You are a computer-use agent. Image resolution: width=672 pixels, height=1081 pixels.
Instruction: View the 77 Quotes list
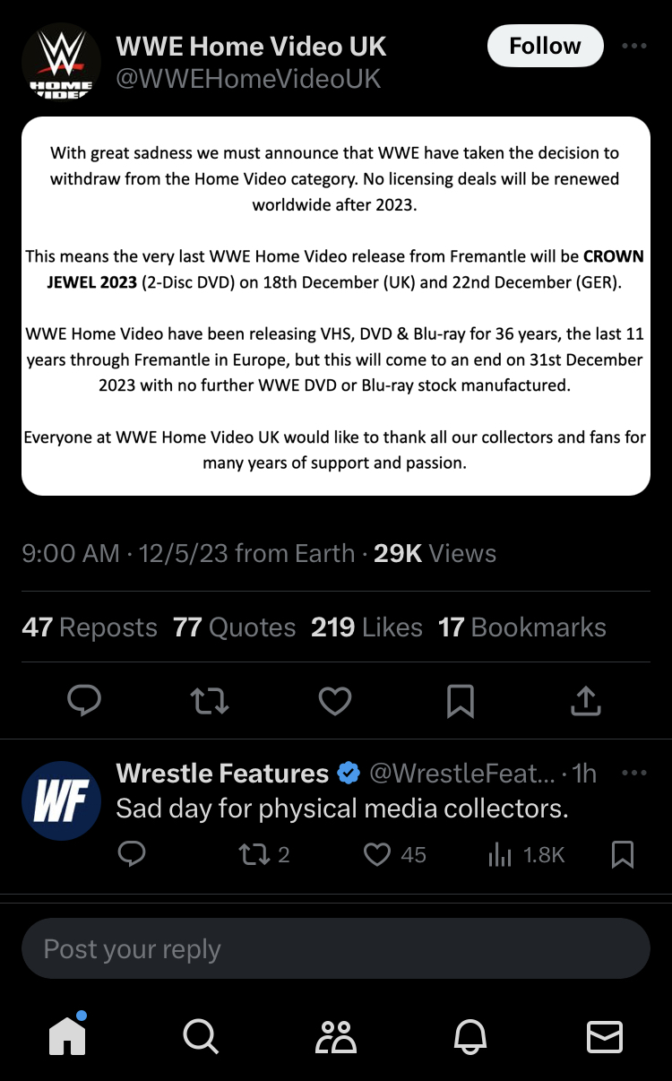point(235,627)
